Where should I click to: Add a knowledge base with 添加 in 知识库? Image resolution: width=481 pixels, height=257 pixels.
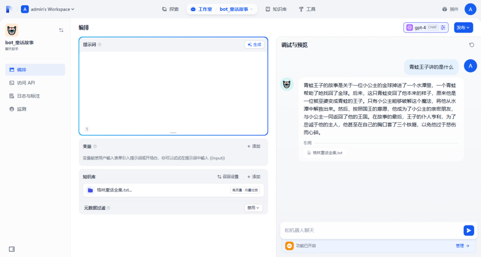[254, 177]
